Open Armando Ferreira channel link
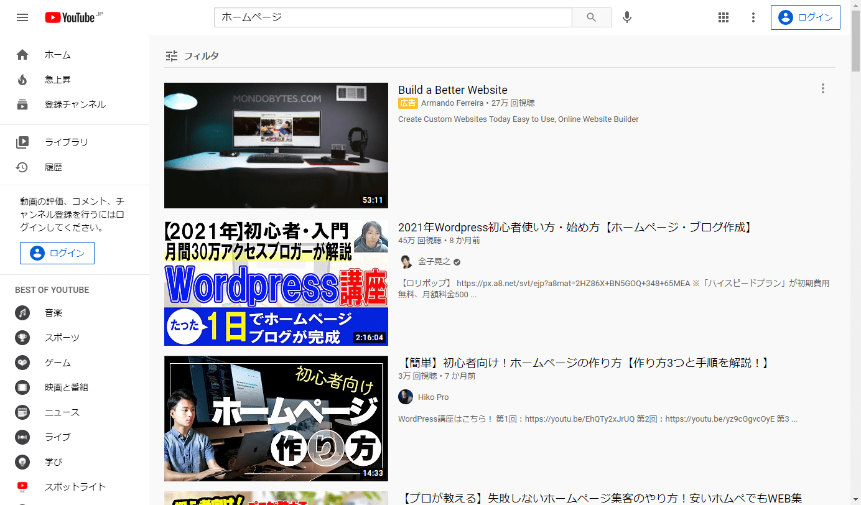 (452, 103)
